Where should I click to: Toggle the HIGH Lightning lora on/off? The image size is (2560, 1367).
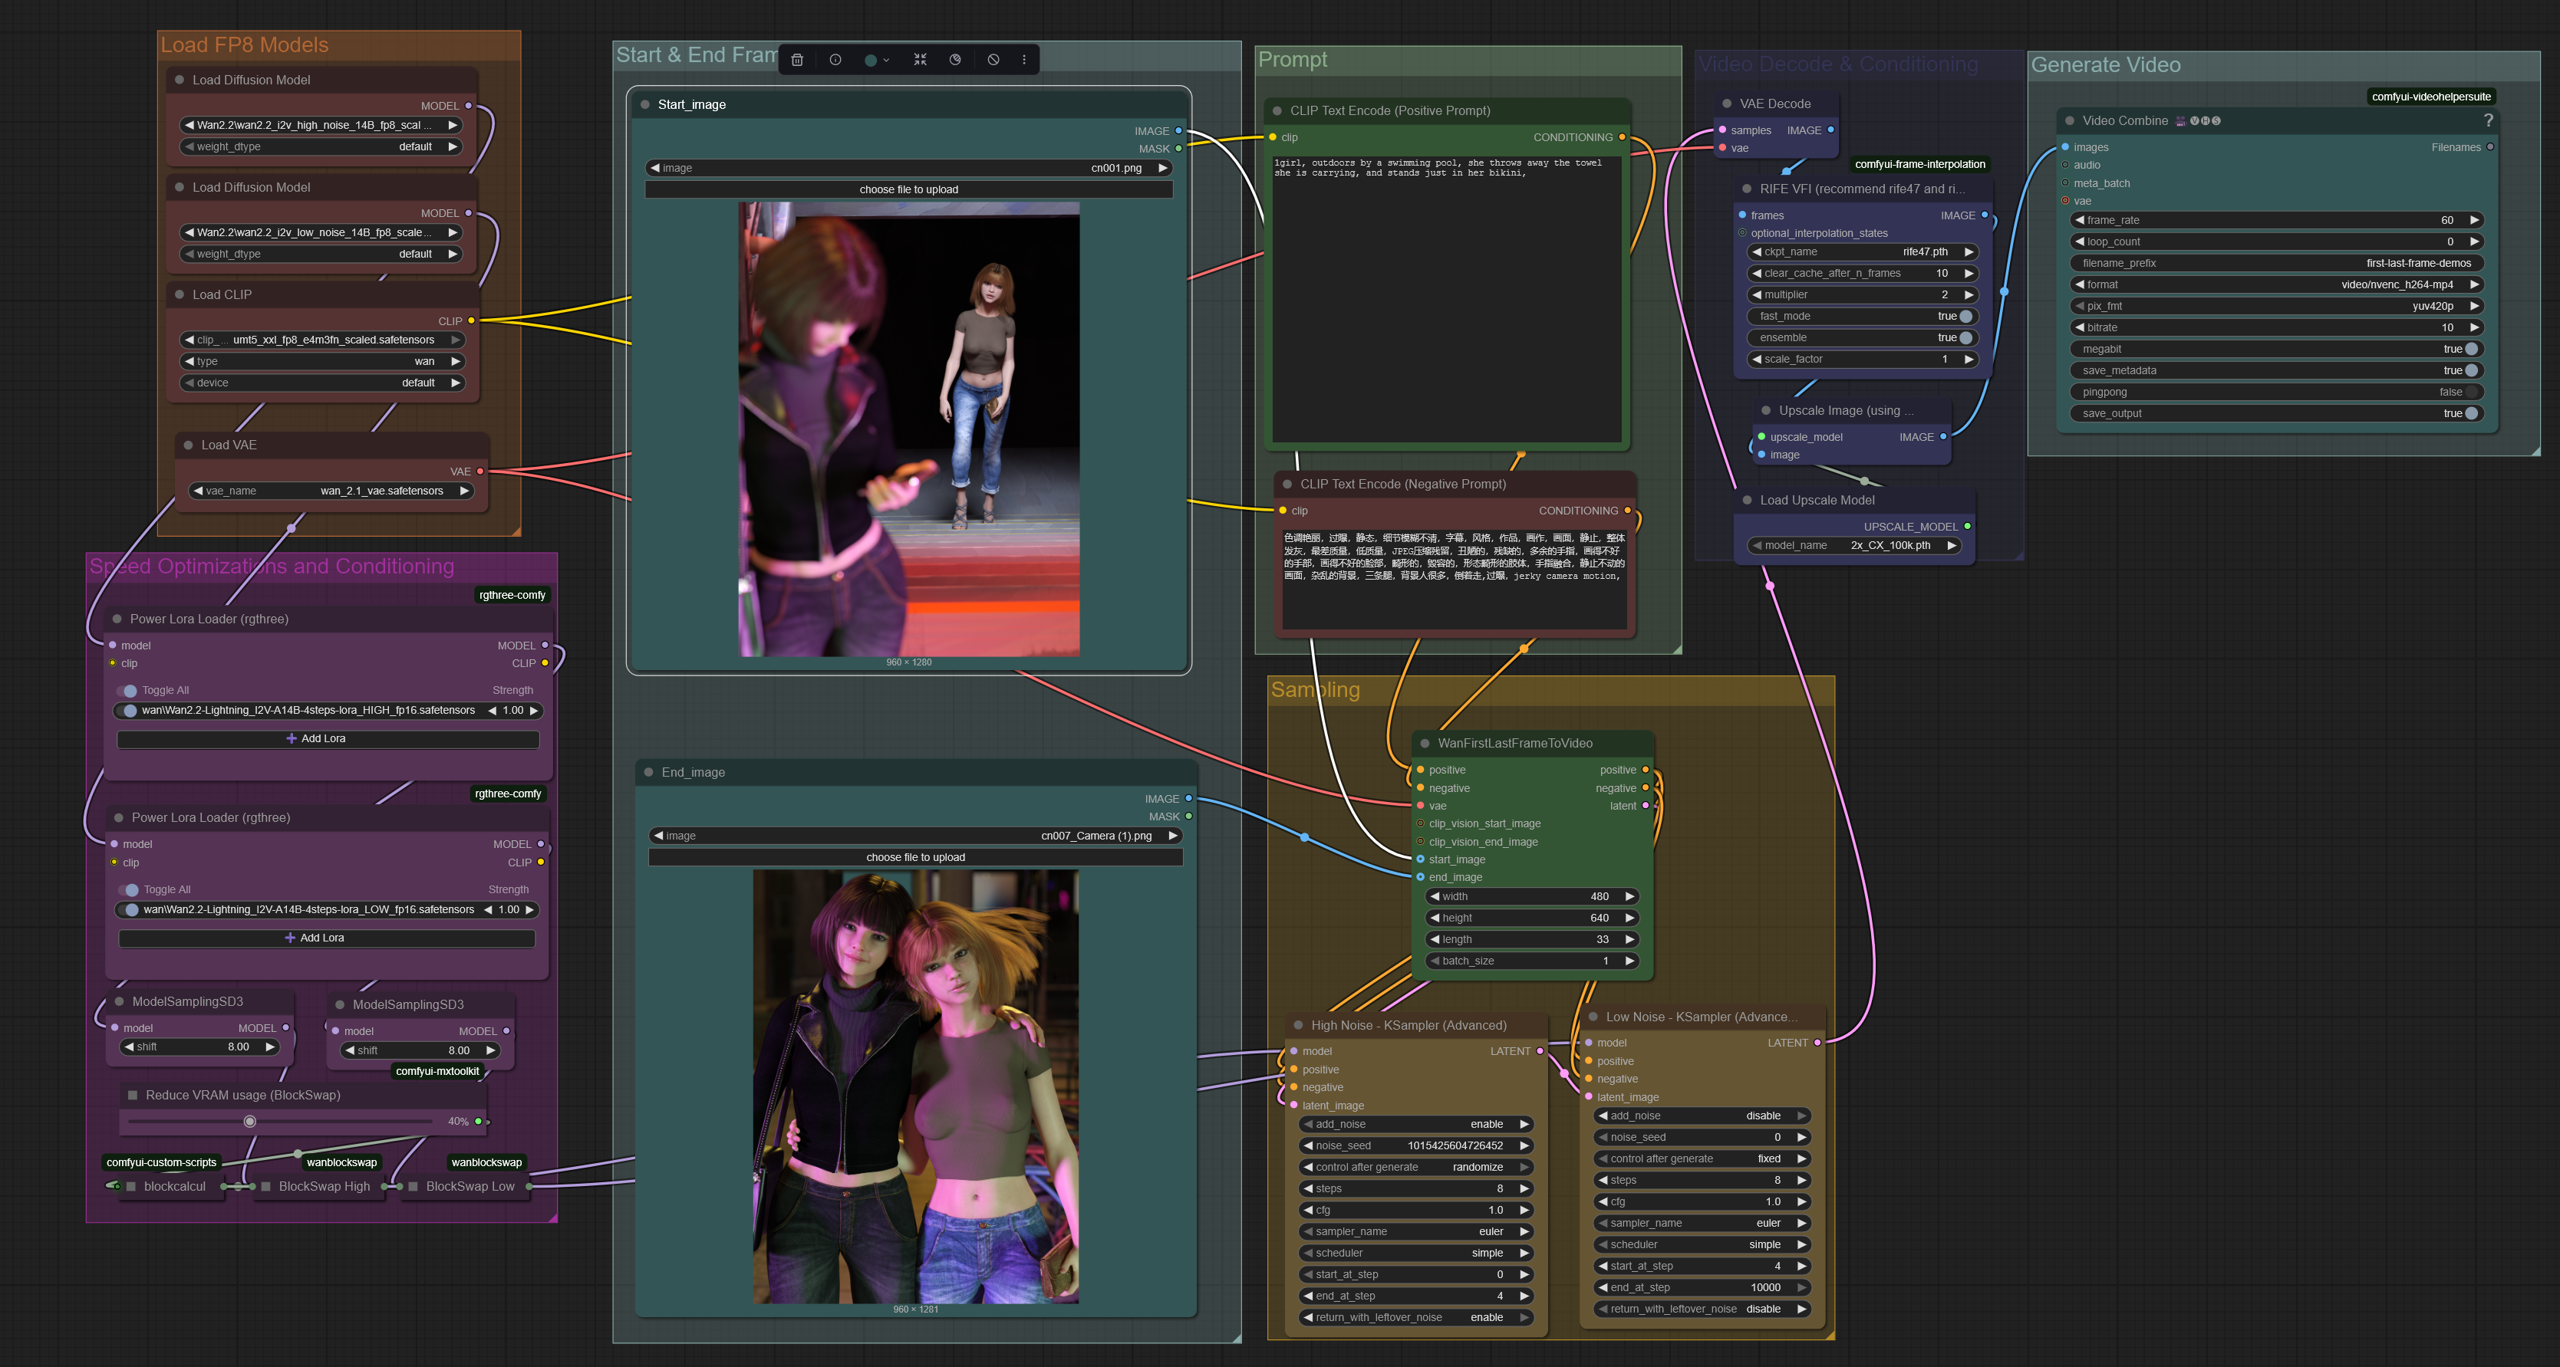click(x=129, y=710)
